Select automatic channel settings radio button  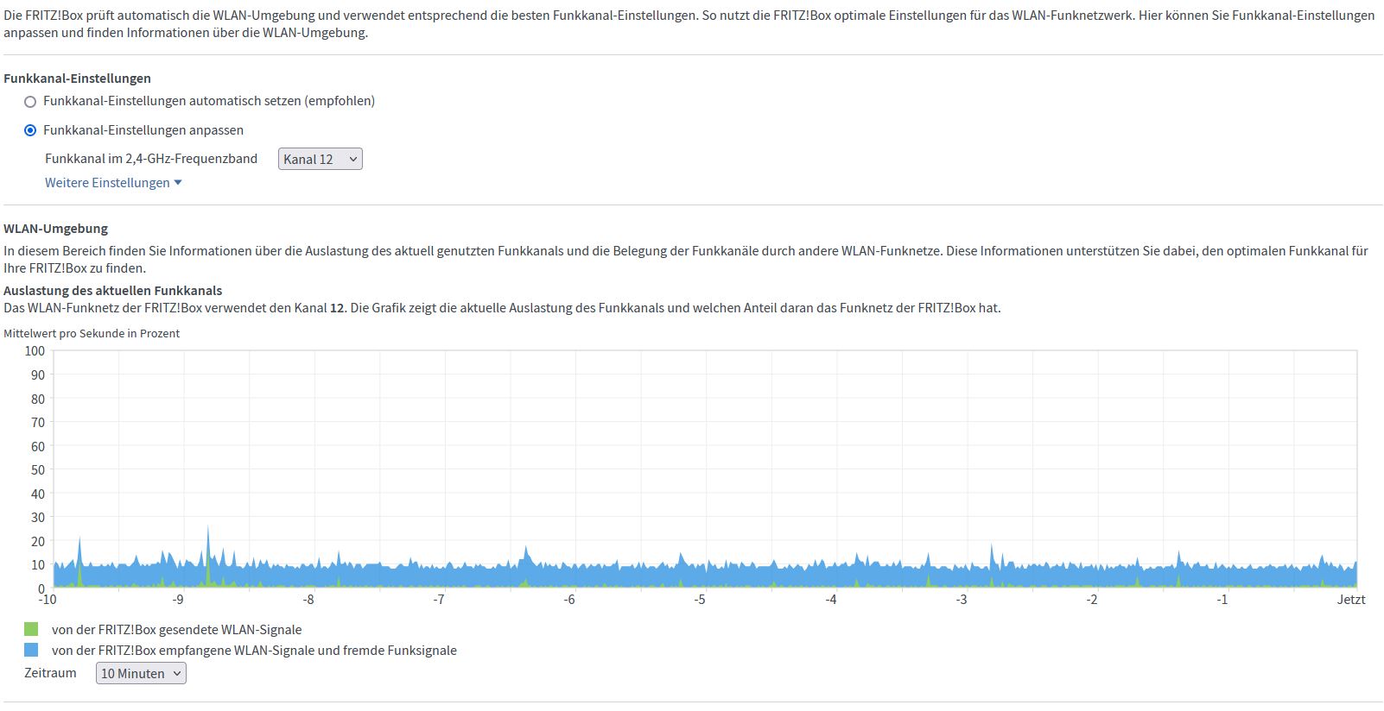click(x=30, y=102)
